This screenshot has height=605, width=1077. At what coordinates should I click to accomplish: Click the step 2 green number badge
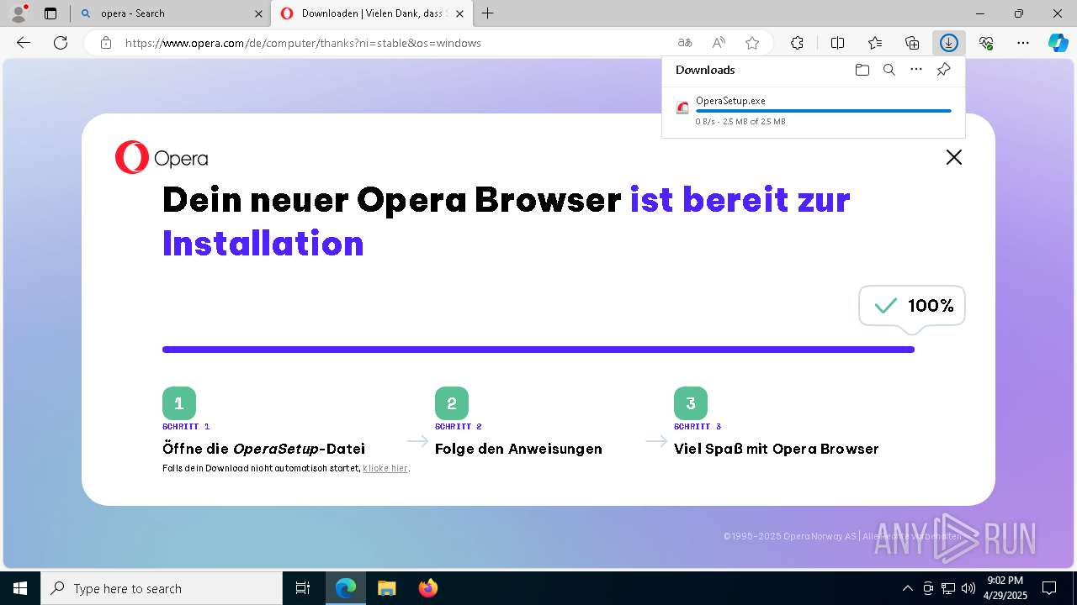click(452, 403)
